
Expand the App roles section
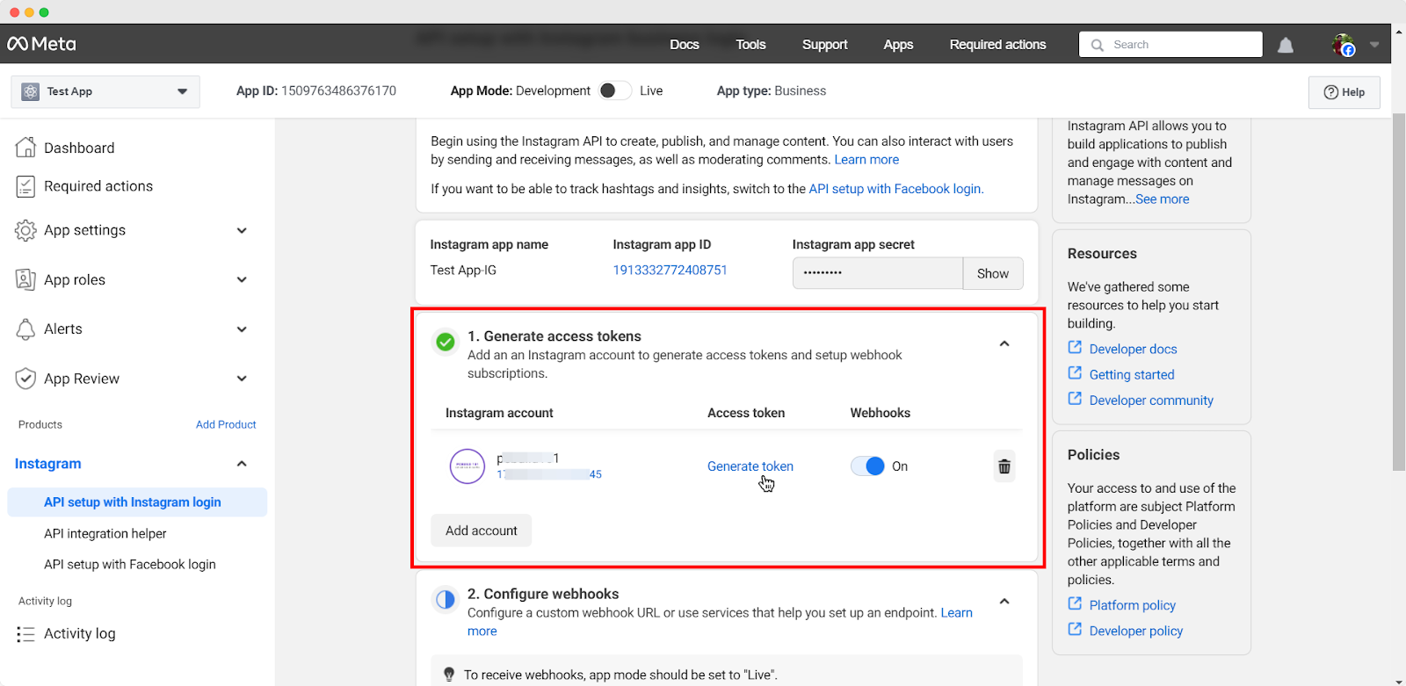click(242, 279)
